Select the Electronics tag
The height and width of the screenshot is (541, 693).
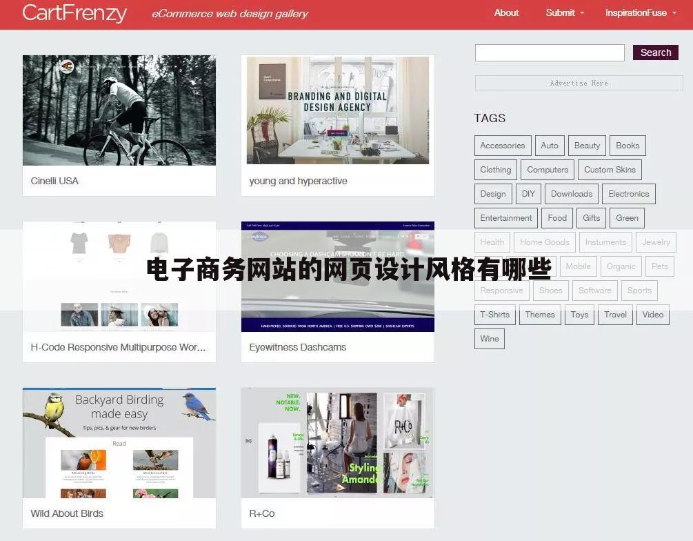[628, 194]
